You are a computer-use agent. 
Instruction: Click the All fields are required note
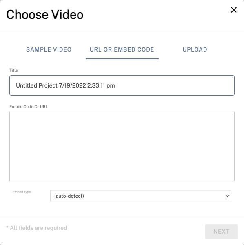(x=37, y=228)
